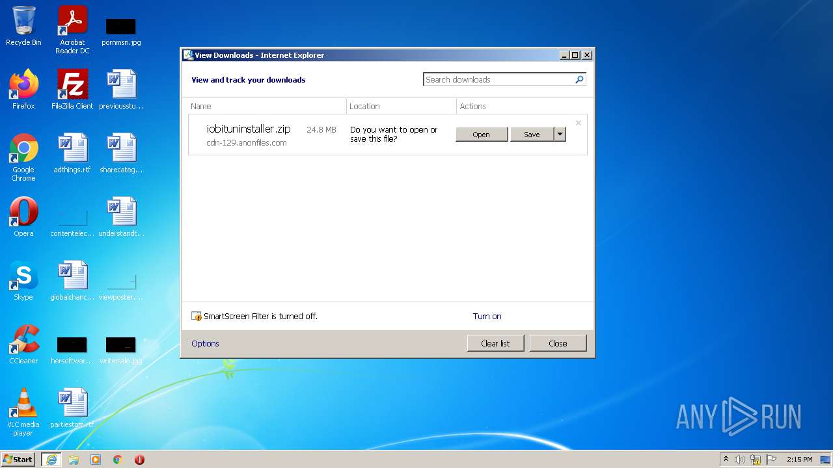Click the Opera taskbar icon
Image resolution: width=833 pixels, height=468 pixels.
(x=139, y=460)
